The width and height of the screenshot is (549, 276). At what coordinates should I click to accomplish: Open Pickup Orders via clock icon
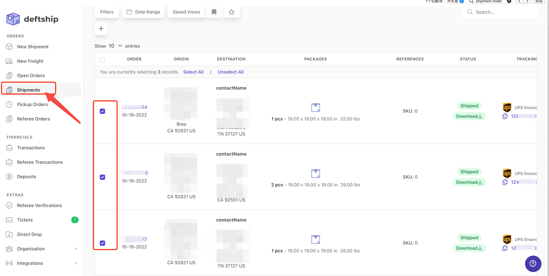click(9, 105)
